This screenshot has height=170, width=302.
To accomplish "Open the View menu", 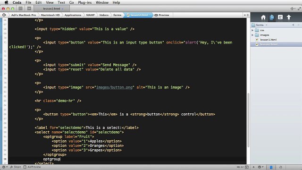I will (50, 2).
